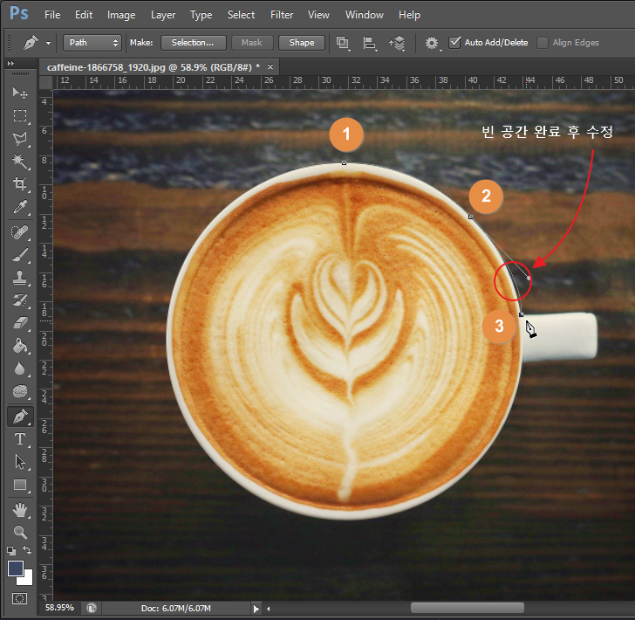Select the Eraser tool
This screenshot has width=635, height=620.
(19, 323)
